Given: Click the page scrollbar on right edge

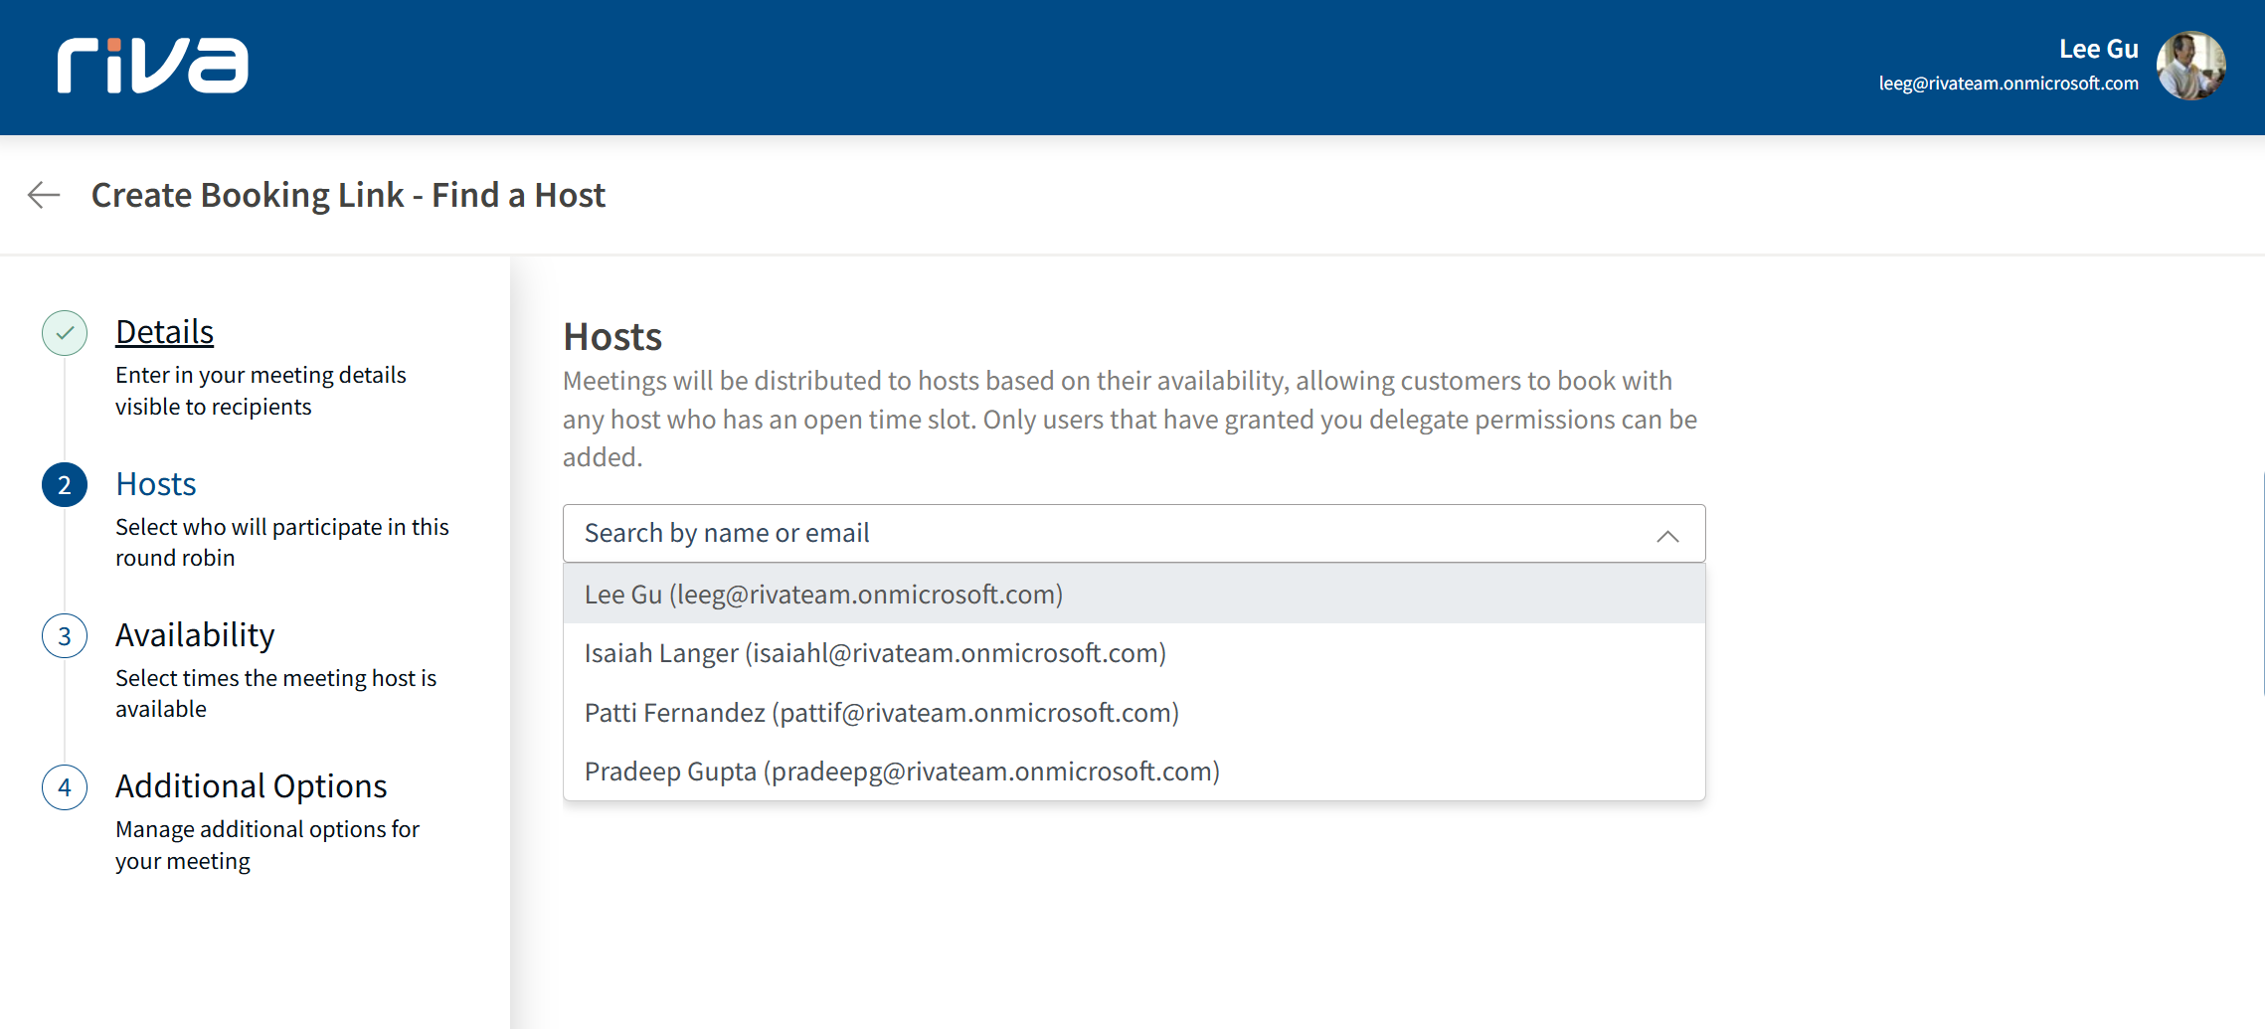Looking at the screenshot, I should click(x=2261, y=585).
